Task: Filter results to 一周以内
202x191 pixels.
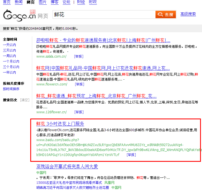Action: pos(9,56)
